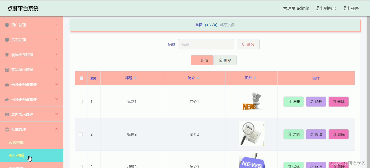Click the batch 删除 button above table
Screen dimensions: 370x168
click(x=225, y=60)
